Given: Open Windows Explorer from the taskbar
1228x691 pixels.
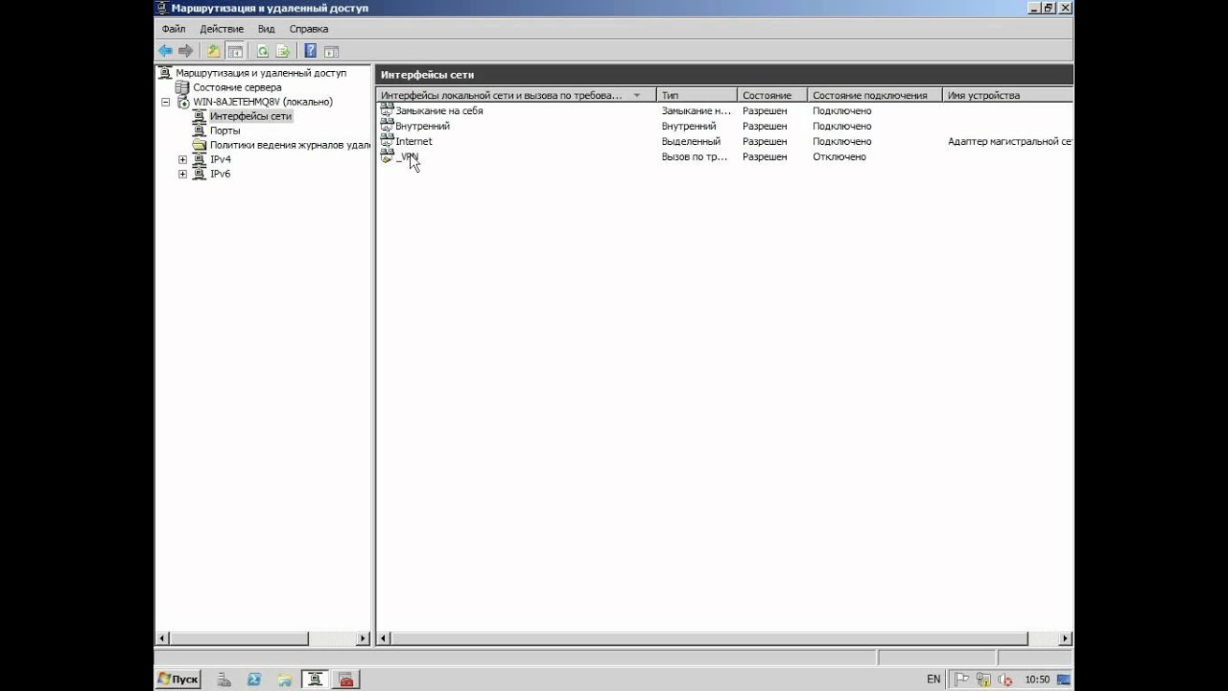Looking at the screenshot, I should point(285,679).
